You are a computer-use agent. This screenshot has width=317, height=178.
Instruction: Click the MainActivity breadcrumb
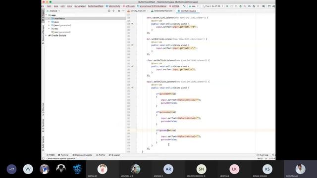(113, 6)
